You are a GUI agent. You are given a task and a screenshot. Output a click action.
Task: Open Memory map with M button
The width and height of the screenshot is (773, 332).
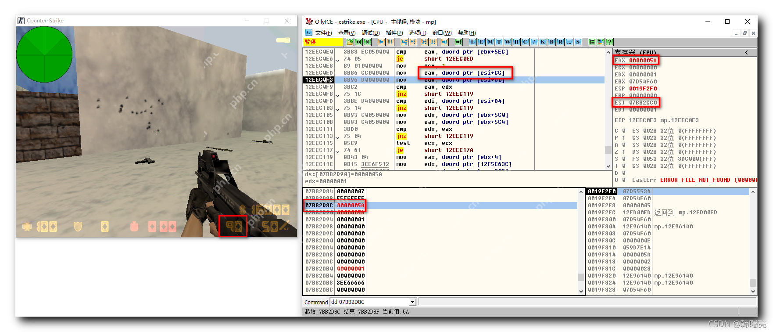(x=490, y=42)
